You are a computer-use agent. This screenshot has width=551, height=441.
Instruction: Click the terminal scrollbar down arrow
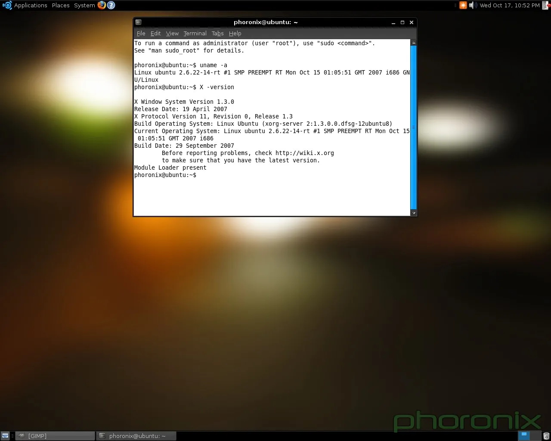tap(414, 213)
